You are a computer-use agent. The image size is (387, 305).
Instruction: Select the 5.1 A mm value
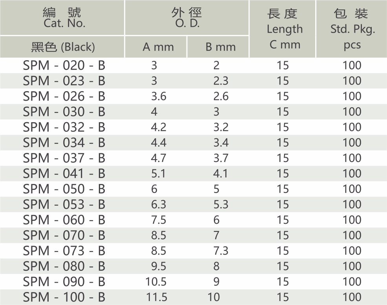pyautogui.click(x=159, y=173)
